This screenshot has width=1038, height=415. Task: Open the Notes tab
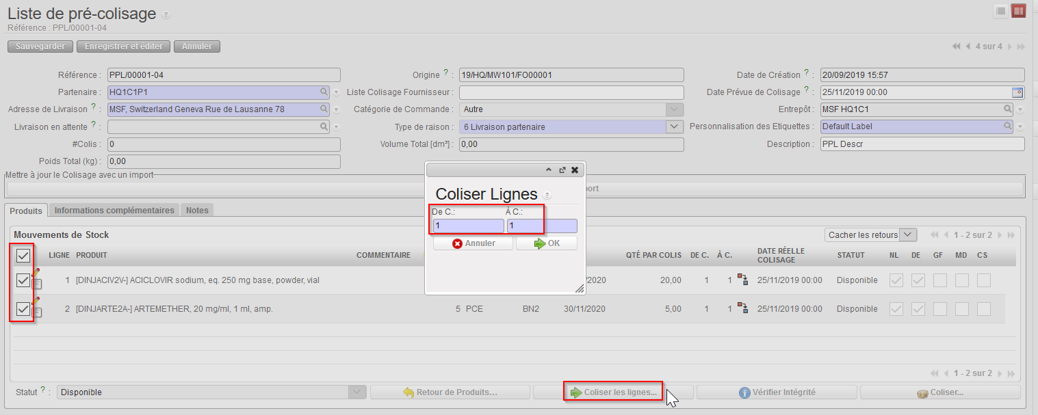[x=197, y=211]
